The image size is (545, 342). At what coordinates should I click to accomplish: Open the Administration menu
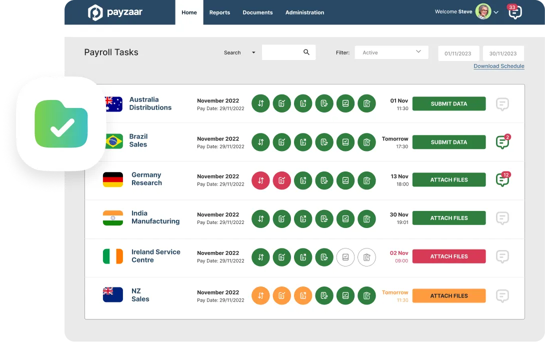[304, 12]
